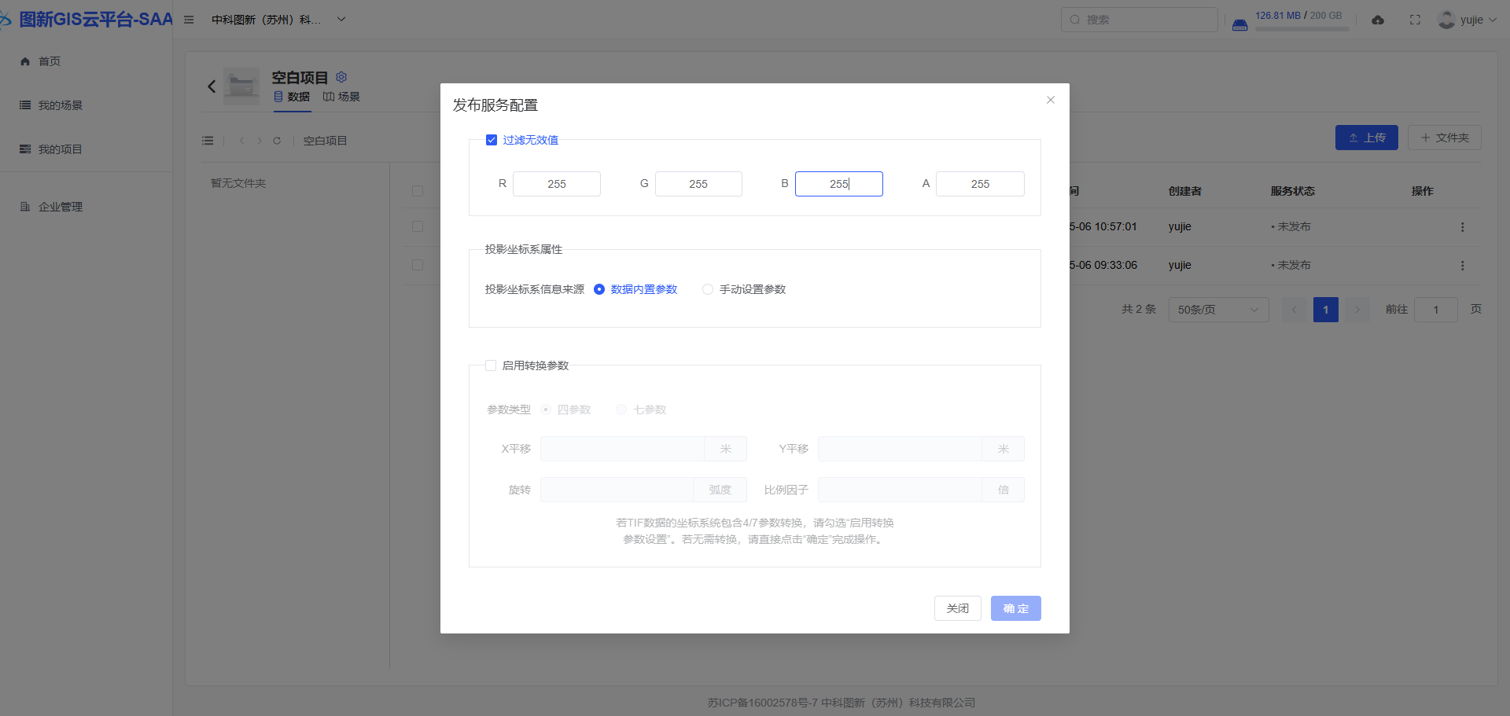Open 我的项目 in the sidebar
Viewport: 1510px width, 716px height.
pos(60,149)
